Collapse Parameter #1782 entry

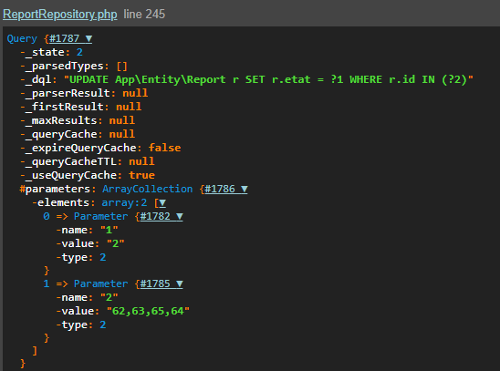point(180,217)
